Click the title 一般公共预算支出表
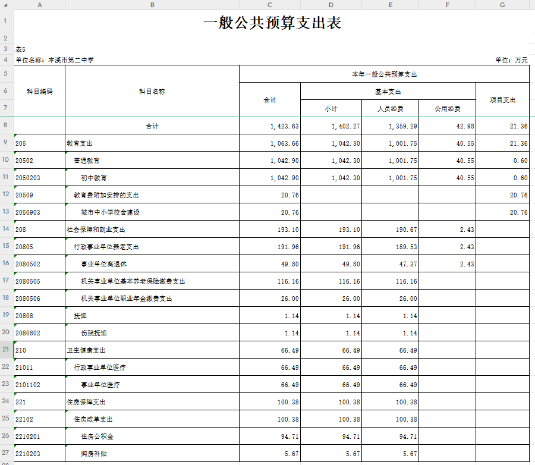 tap(272, 23)
